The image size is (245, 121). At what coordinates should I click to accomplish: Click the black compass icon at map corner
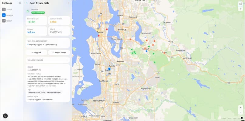coord(242,118)
